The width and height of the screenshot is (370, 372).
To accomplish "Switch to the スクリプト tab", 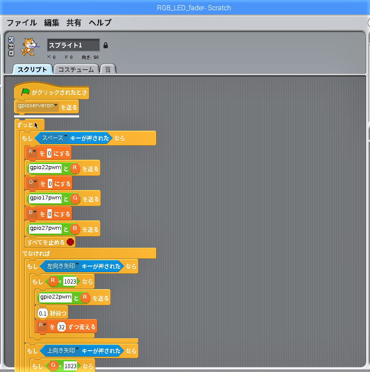I will point(33,69).
